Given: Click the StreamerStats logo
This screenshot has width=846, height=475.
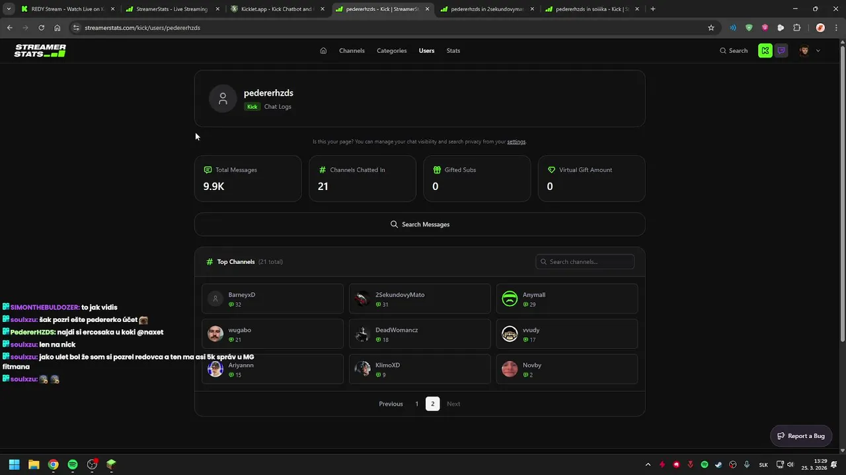Looking at the screenshot, I should 40,51.
